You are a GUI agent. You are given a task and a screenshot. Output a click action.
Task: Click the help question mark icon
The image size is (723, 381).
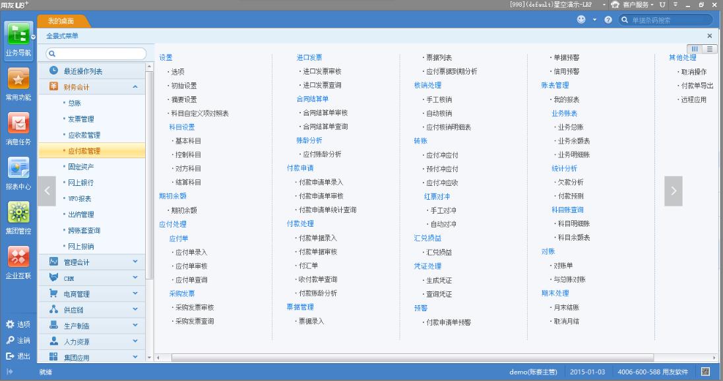coord(608,20)
